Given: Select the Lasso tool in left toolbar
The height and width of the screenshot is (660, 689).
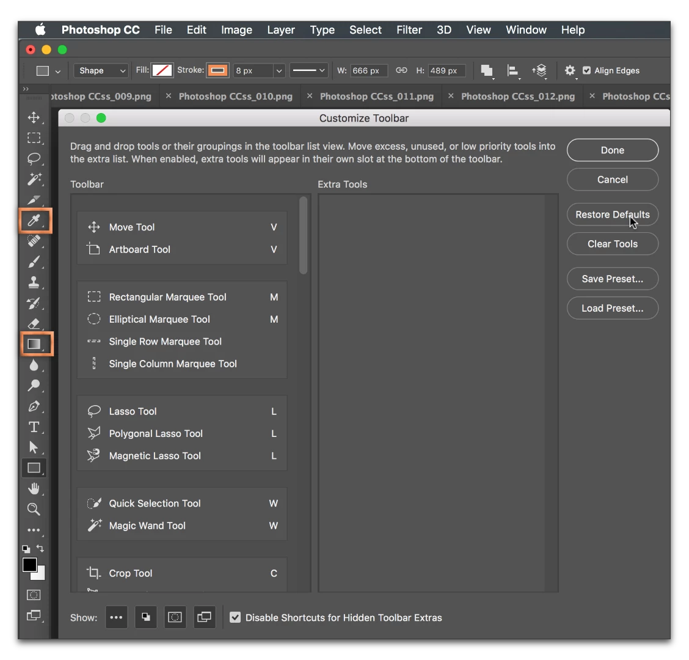Looking at the screenshot, I should tap(34, 159).
